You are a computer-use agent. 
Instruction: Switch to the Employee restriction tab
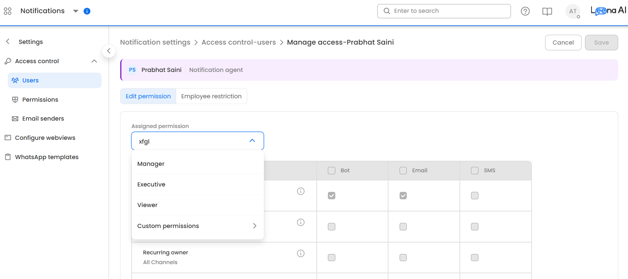pos(211,96)
